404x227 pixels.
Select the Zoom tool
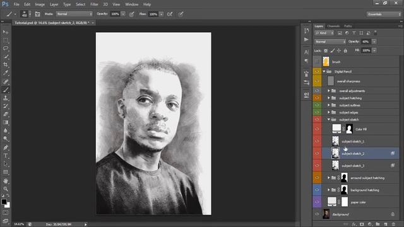point(6,189)
